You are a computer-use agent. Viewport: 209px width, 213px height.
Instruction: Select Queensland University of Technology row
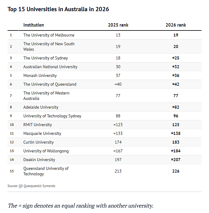104,171
